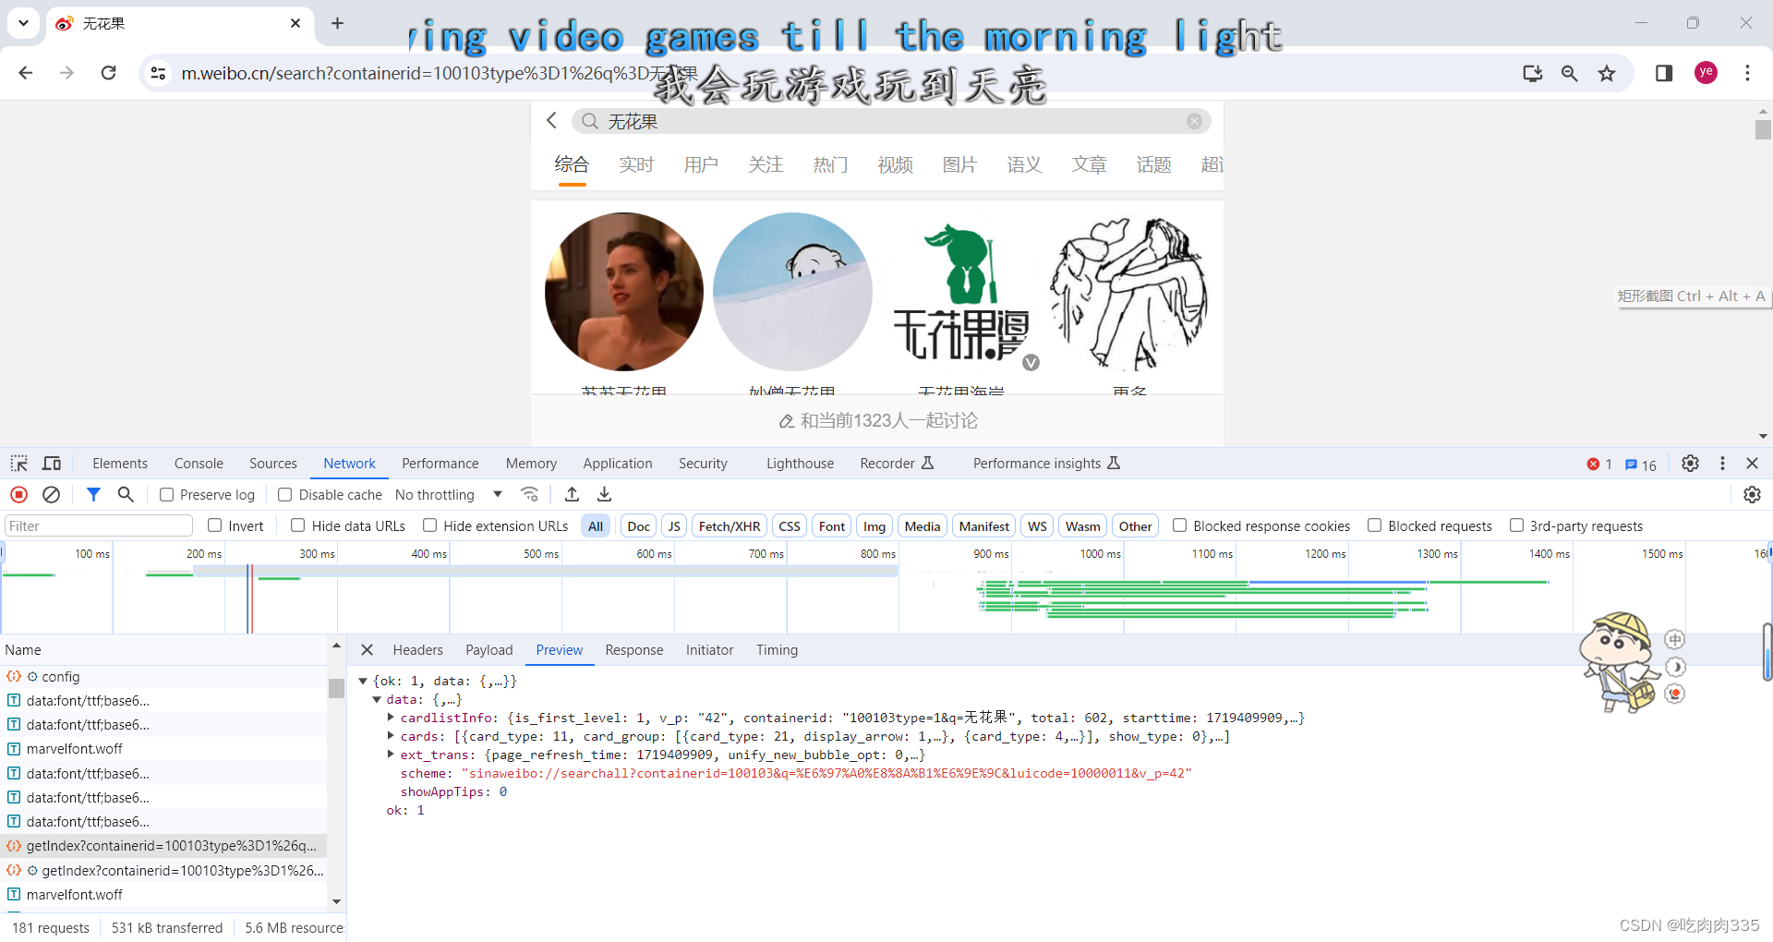
Task: Switch to the Console panel
Action: (199, 464)
